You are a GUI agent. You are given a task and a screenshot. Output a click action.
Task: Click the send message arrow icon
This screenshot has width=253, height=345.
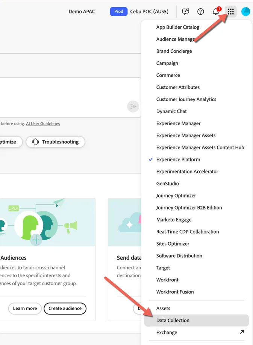click(x=133, y=107)
